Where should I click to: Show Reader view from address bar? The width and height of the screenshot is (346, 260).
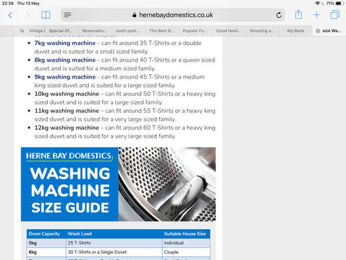pyautogui.click(x=67, y=15)
